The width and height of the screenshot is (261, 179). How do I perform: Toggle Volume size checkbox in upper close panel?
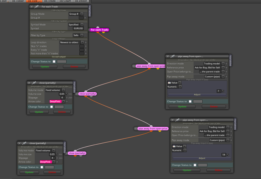click(x=67, y=94)
